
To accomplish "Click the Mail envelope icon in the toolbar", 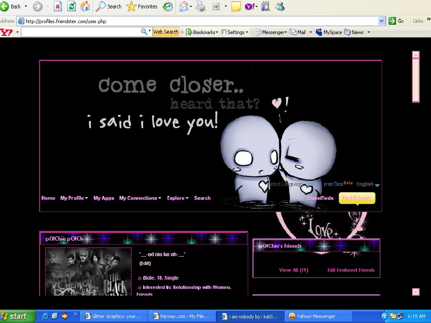I will (184, 6).
